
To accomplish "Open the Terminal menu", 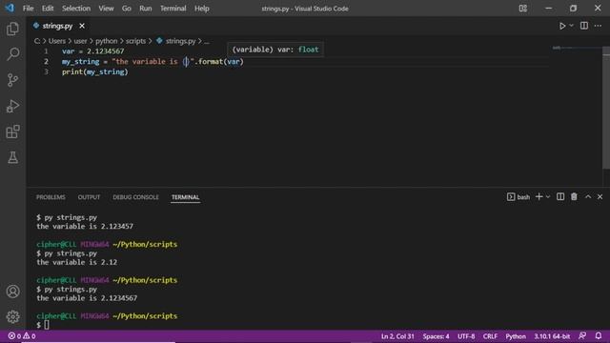I will (x=173, y=9).
